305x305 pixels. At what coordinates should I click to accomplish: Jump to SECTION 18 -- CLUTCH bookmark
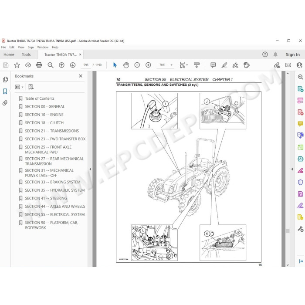(x=44, y=123)
